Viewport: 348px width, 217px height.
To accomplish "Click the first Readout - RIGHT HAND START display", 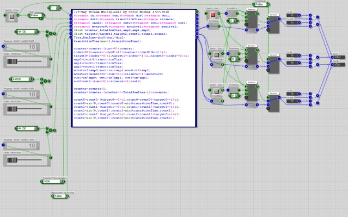I will 22,47.
